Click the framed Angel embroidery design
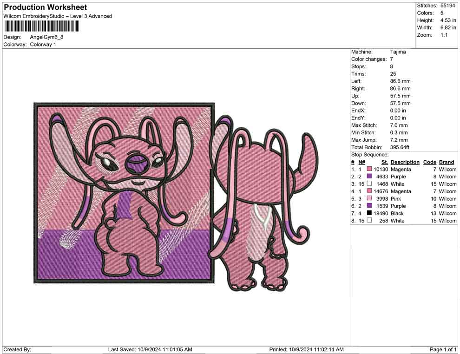Viewport: 460px width, 354px height. (x=125, y=193)
